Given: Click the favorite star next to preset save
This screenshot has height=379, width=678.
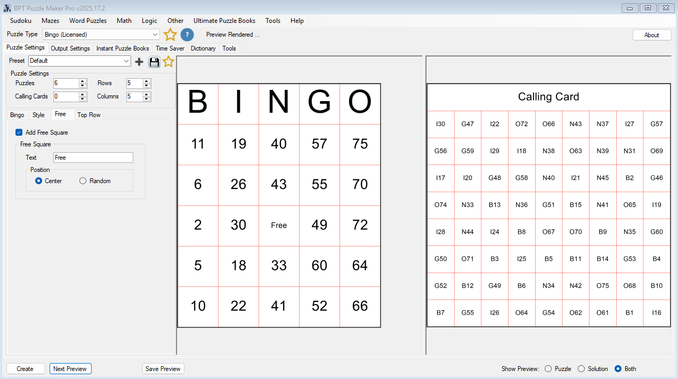Looking at the screenshot, I should coord(168,61).
